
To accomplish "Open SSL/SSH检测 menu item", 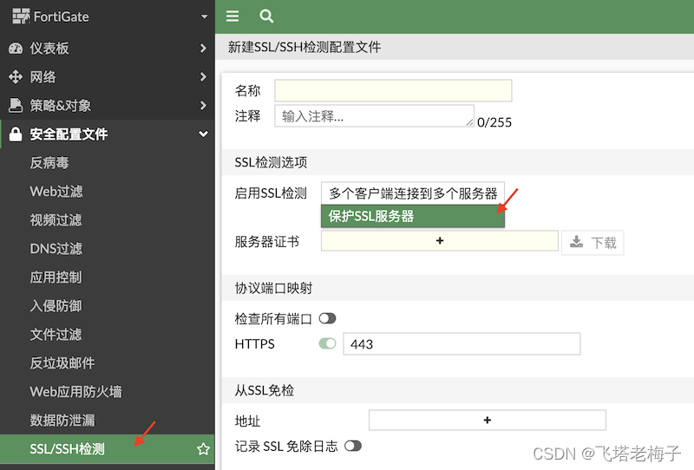I will tap(107, 449).
